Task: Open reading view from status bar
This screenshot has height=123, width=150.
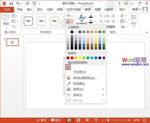Action: 87,120
